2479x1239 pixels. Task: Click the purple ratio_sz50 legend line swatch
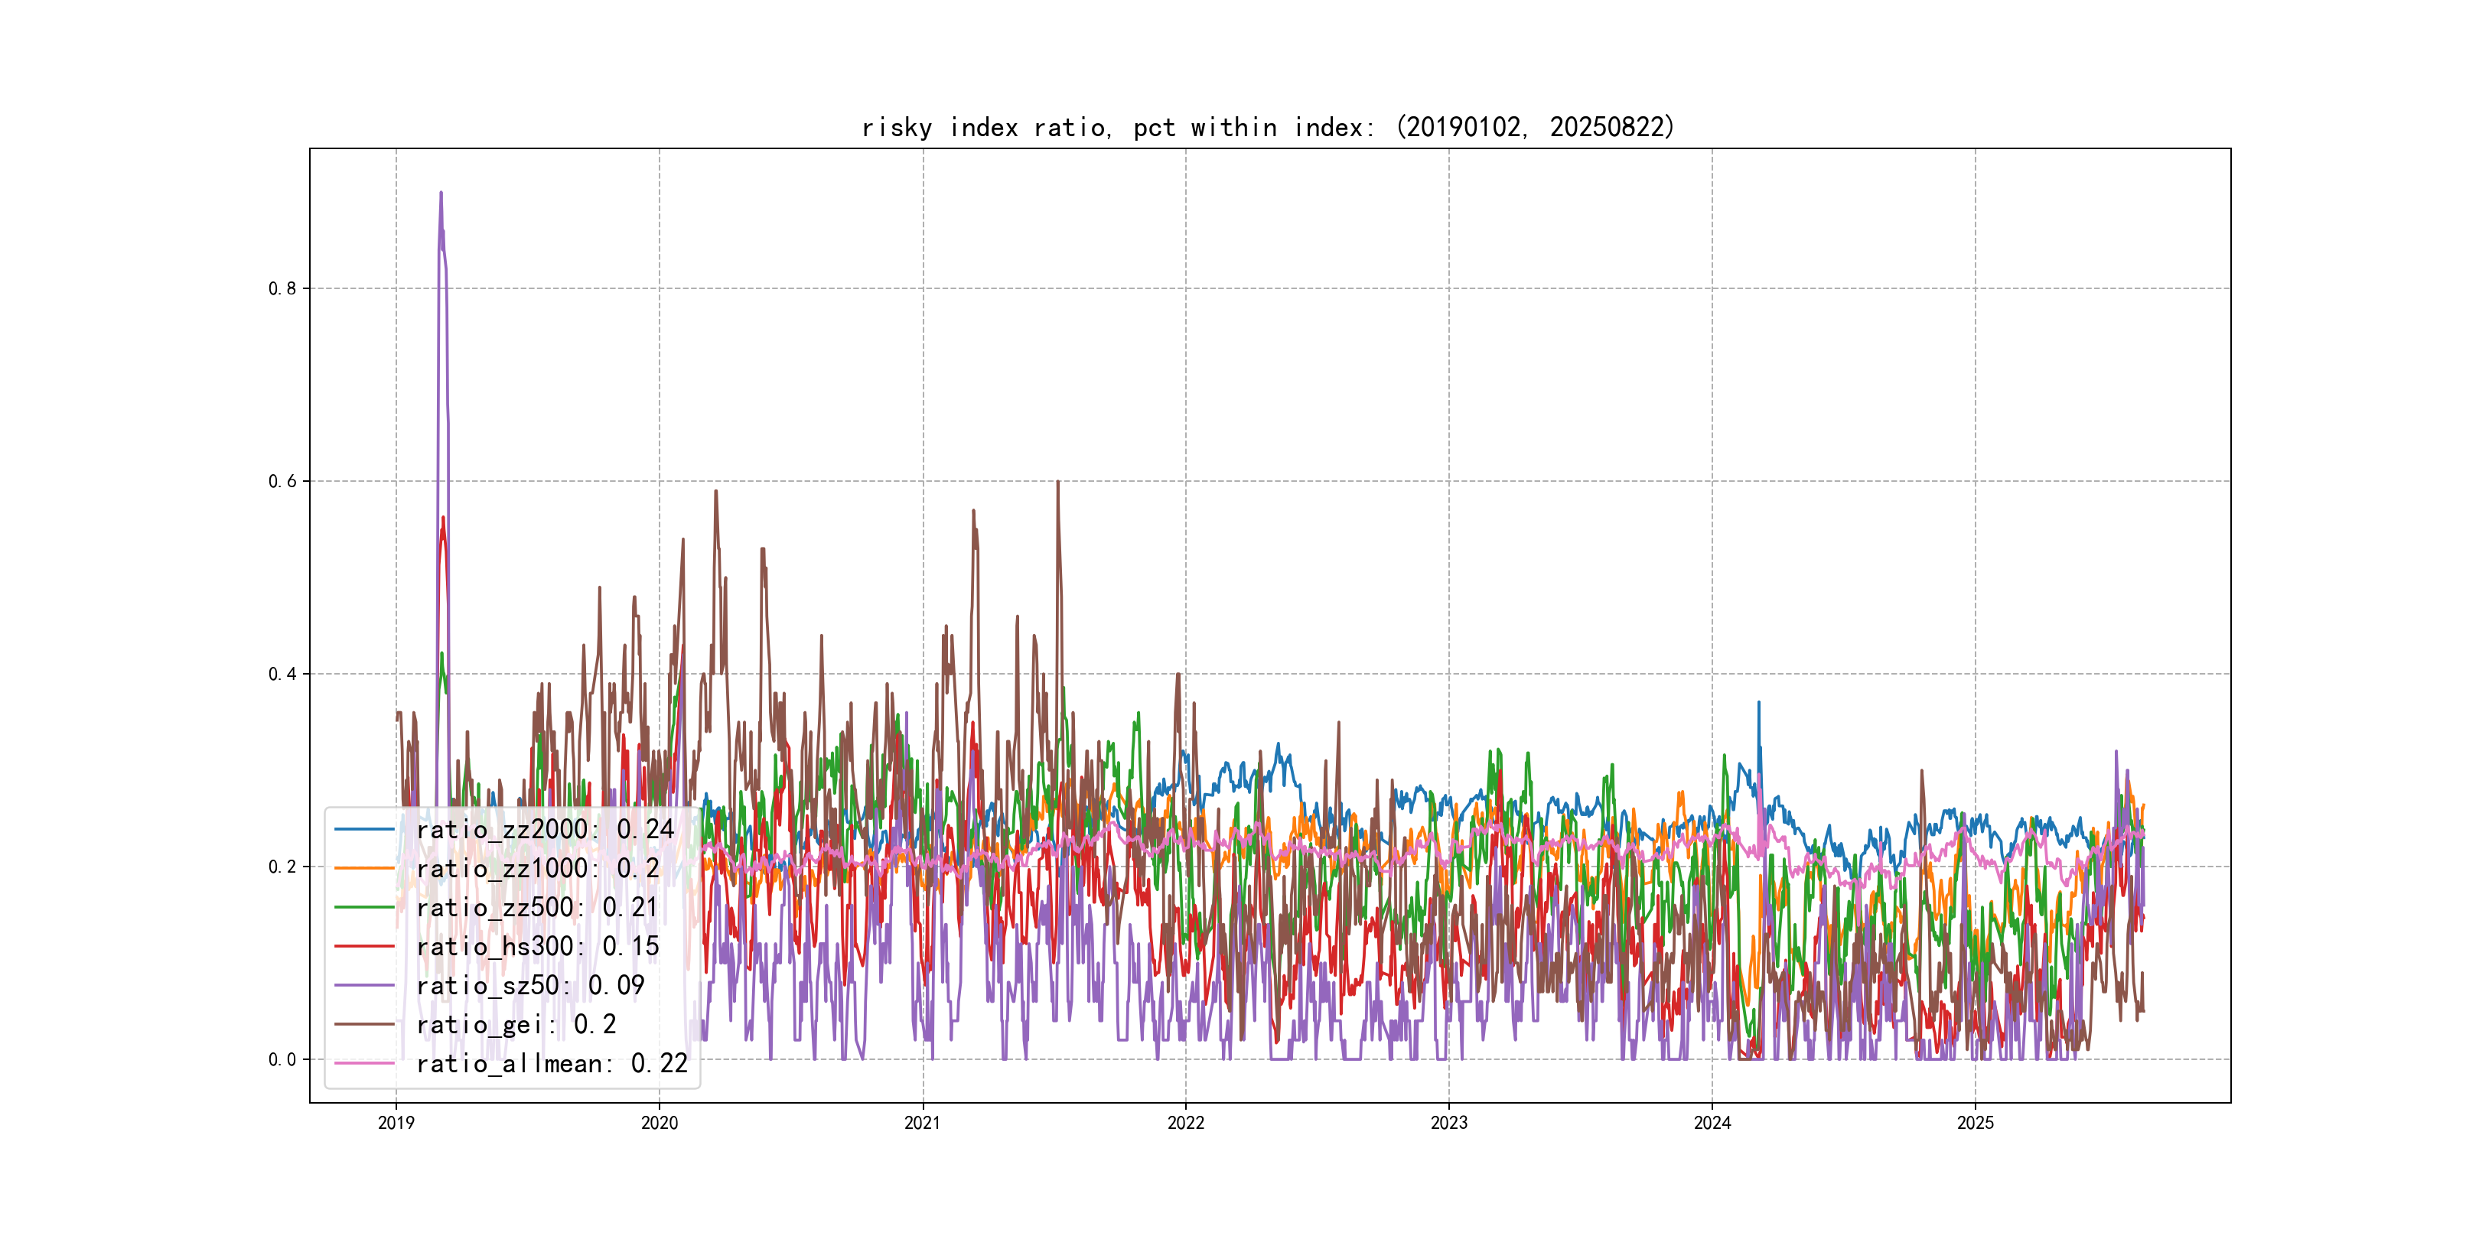point(363,986)
